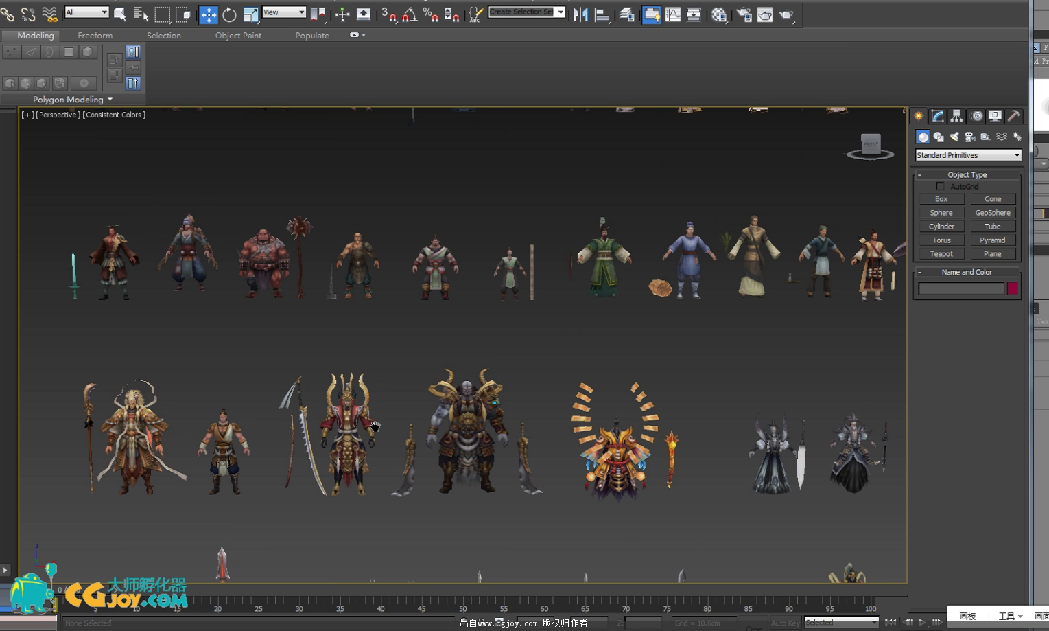Toggle 3D Snaps magnet

(x=388, y=14)
